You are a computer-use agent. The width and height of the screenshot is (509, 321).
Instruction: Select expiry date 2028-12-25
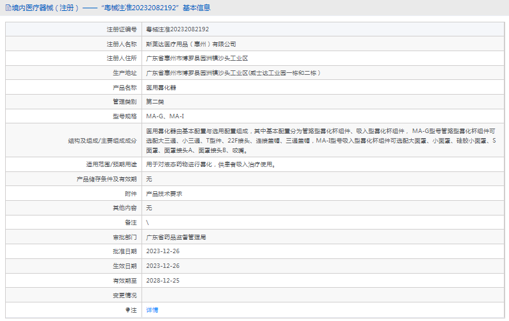[x=163, y=281]
